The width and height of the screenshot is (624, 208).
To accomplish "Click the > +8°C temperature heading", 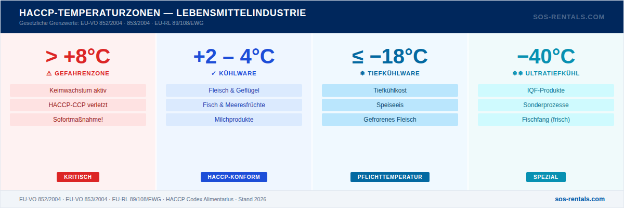I will (78, 56).
